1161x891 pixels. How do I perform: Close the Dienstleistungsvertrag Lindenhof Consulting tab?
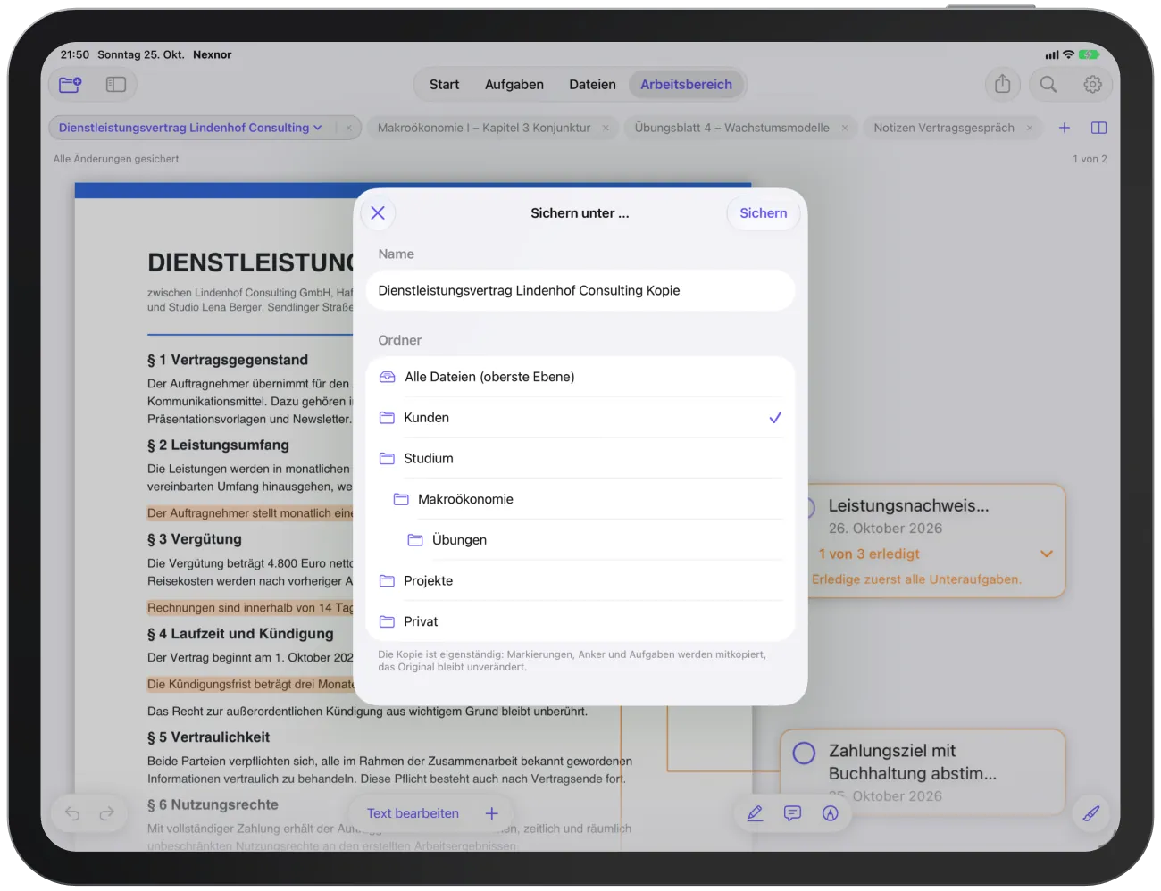click(x=348, y=128)
